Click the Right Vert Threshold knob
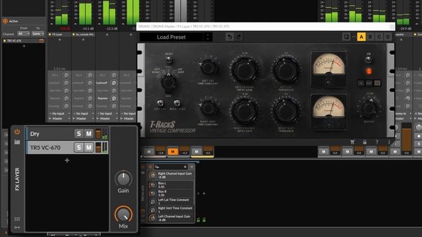This screenshot has height=237, width=422. (x=286, y=111)
